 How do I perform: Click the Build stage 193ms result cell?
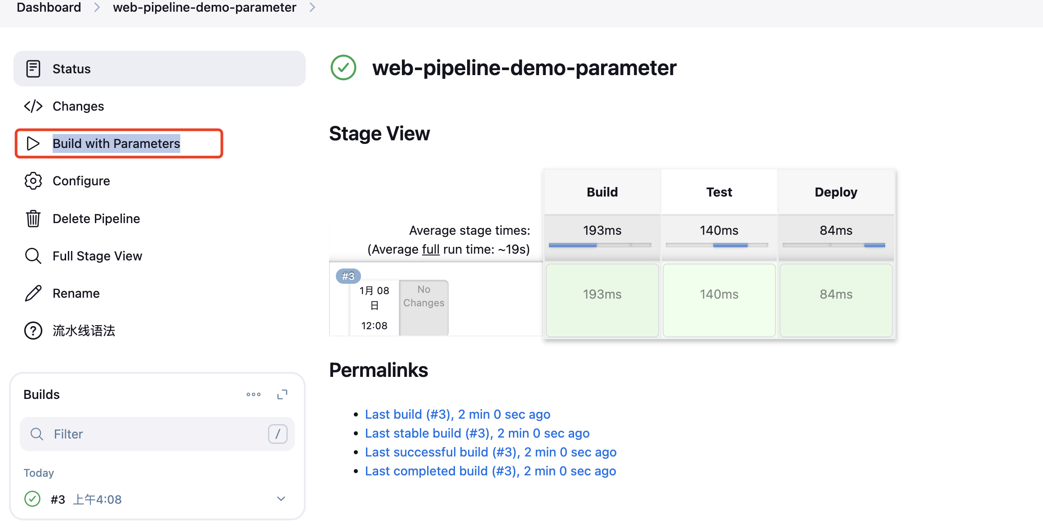tap(602, 300)
